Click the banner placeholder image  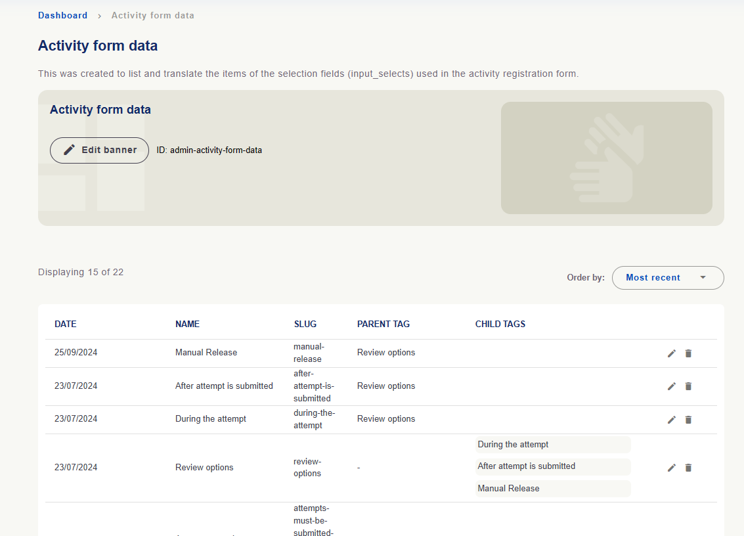[606, 158]
